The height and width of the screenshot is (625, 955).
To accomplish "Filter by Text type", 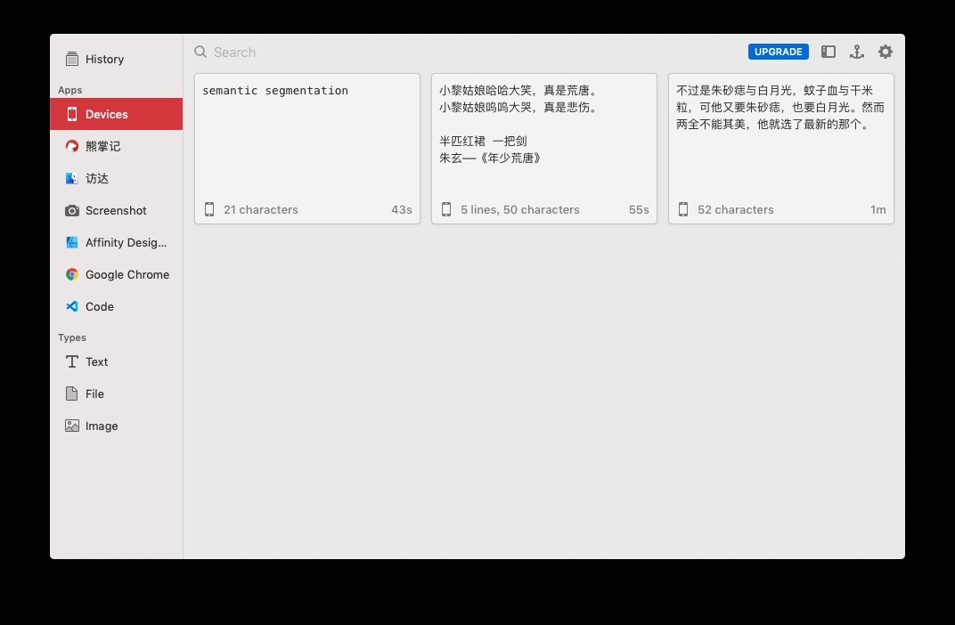I will click(x=117, y=362).
